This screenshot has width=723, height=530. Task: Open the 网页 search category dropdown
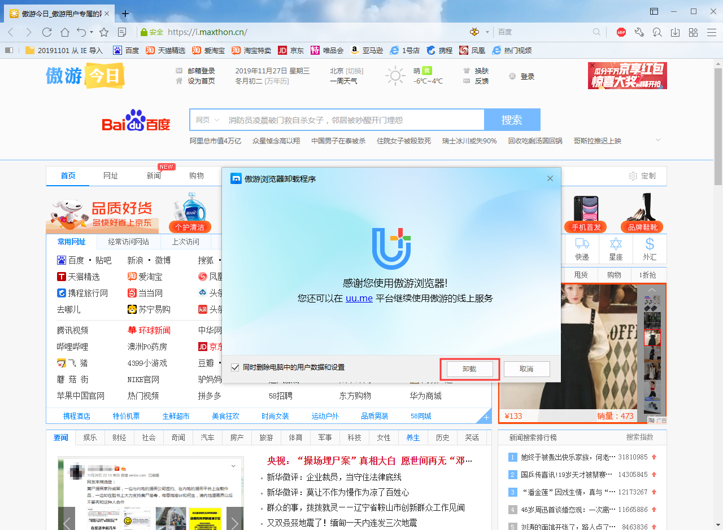pos(207,120)
